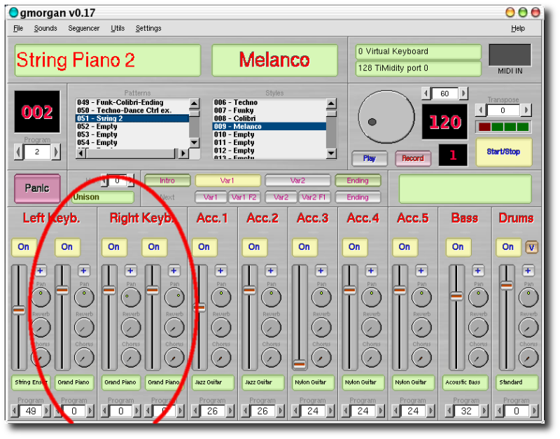The height and width of the screenshot is (439, 560).
Task: Adjust the Drums volume fader
Action: click(506, 285)
